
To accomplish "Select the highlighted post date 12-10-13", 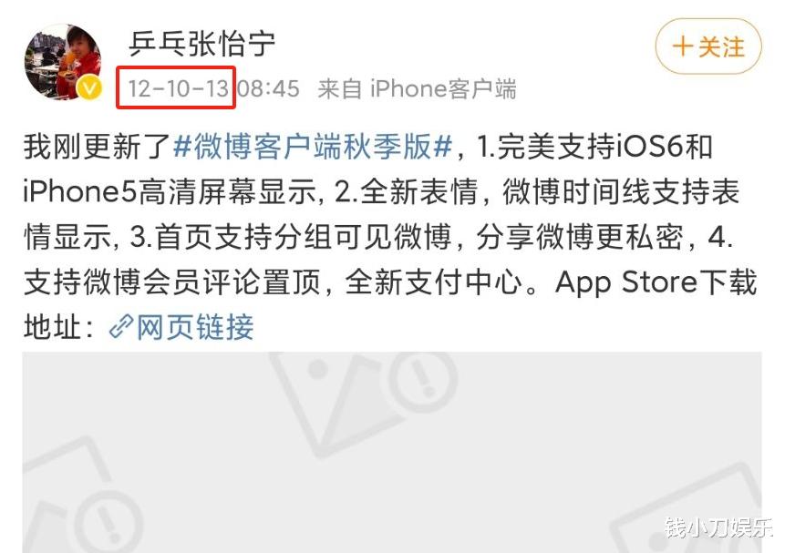I will pyautogui.click(x=178, y=88).
